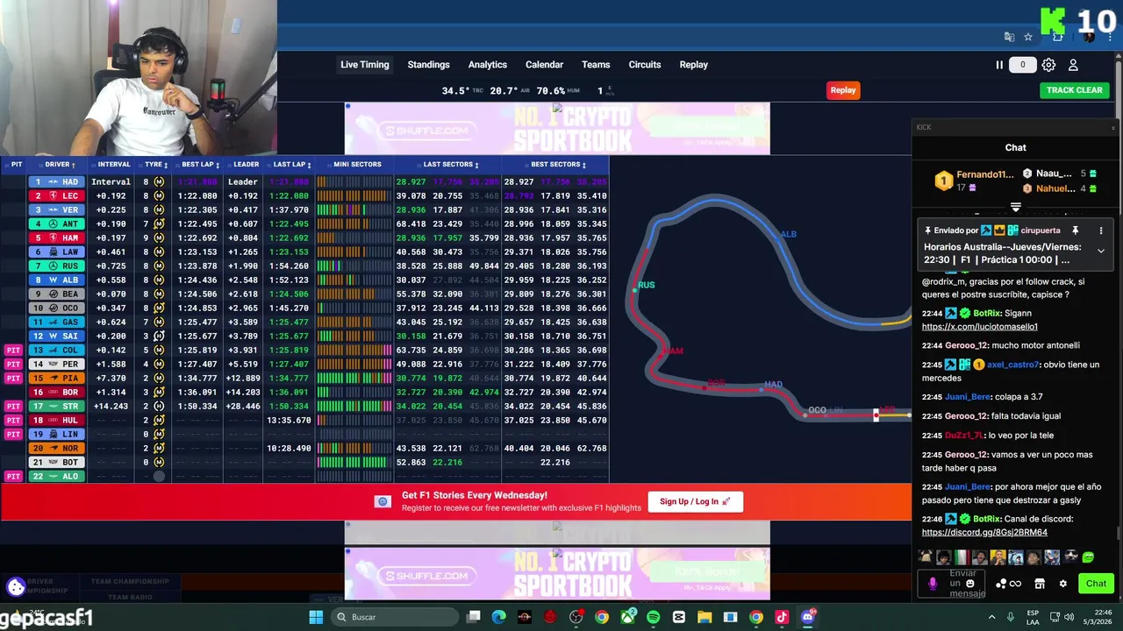Click the tyre compound icon in SAI row
This screenshot has height=631, width=1123.
tap(159, 336)
